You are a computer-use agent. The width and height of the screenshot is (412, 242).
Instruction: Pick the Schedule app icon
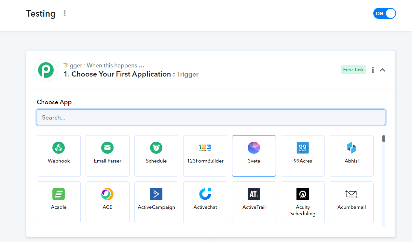[156, 148]
